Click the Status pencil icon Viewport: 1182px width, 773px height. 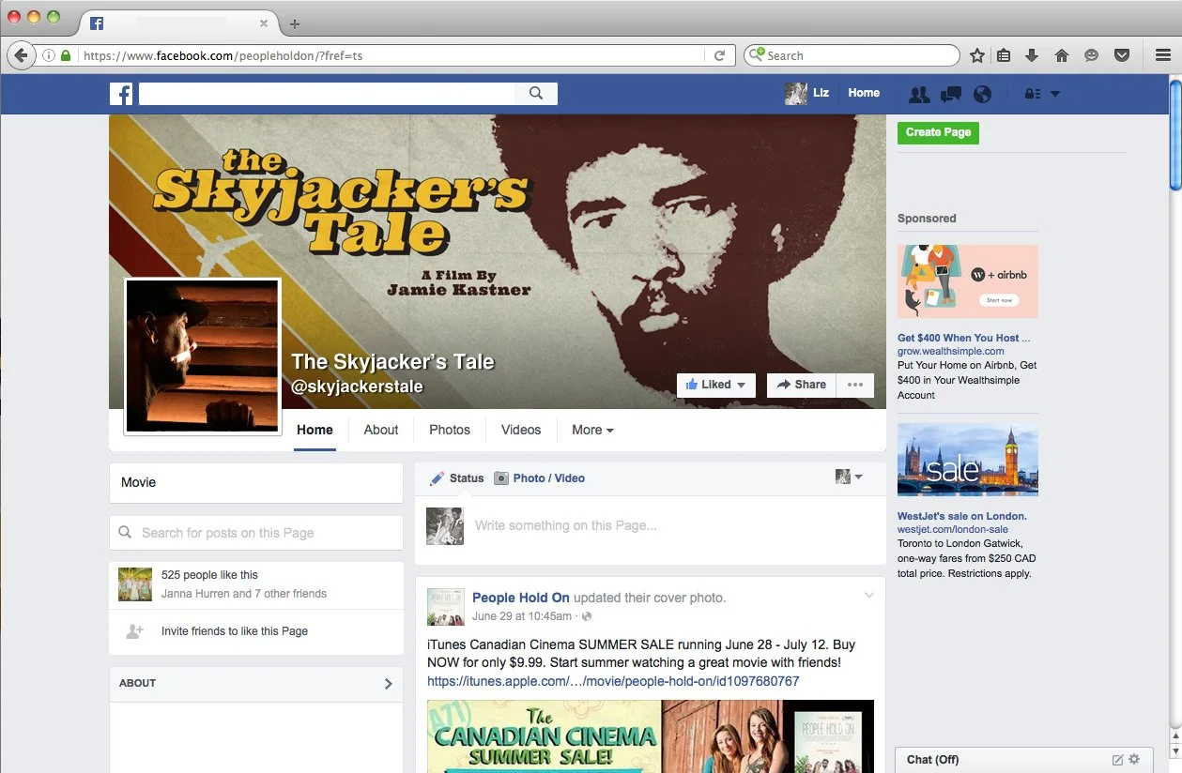point(435,477)
